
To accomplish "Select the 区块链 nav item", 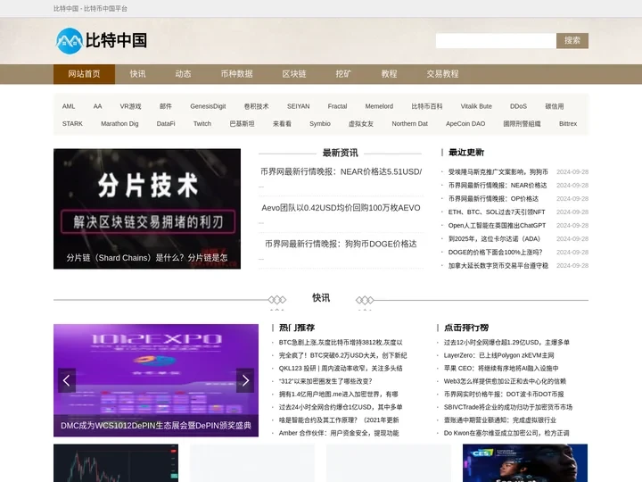I will click(294, 74).
